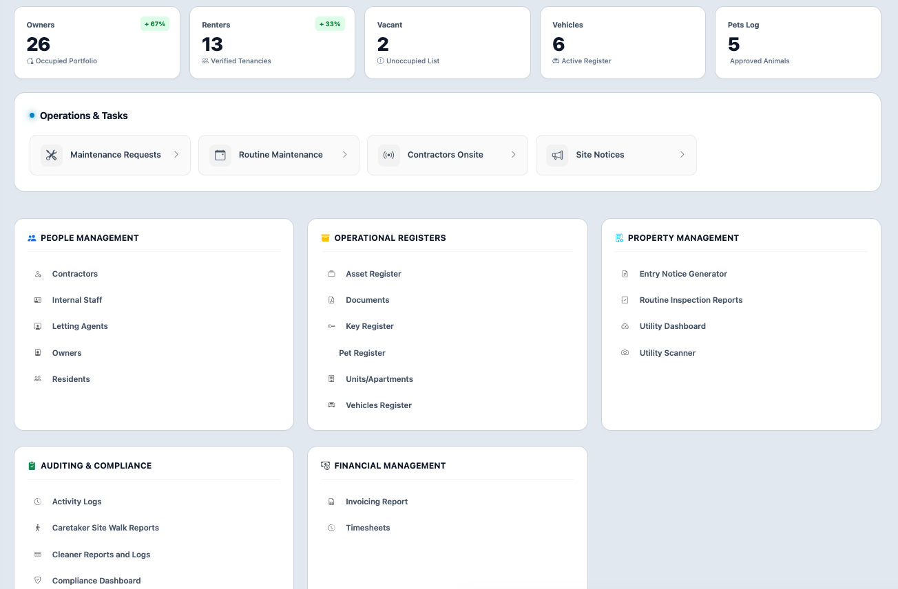This screenshot has width=898, height=589.
Task: Open the Vacant units card
Action: [x=448, y=43]
